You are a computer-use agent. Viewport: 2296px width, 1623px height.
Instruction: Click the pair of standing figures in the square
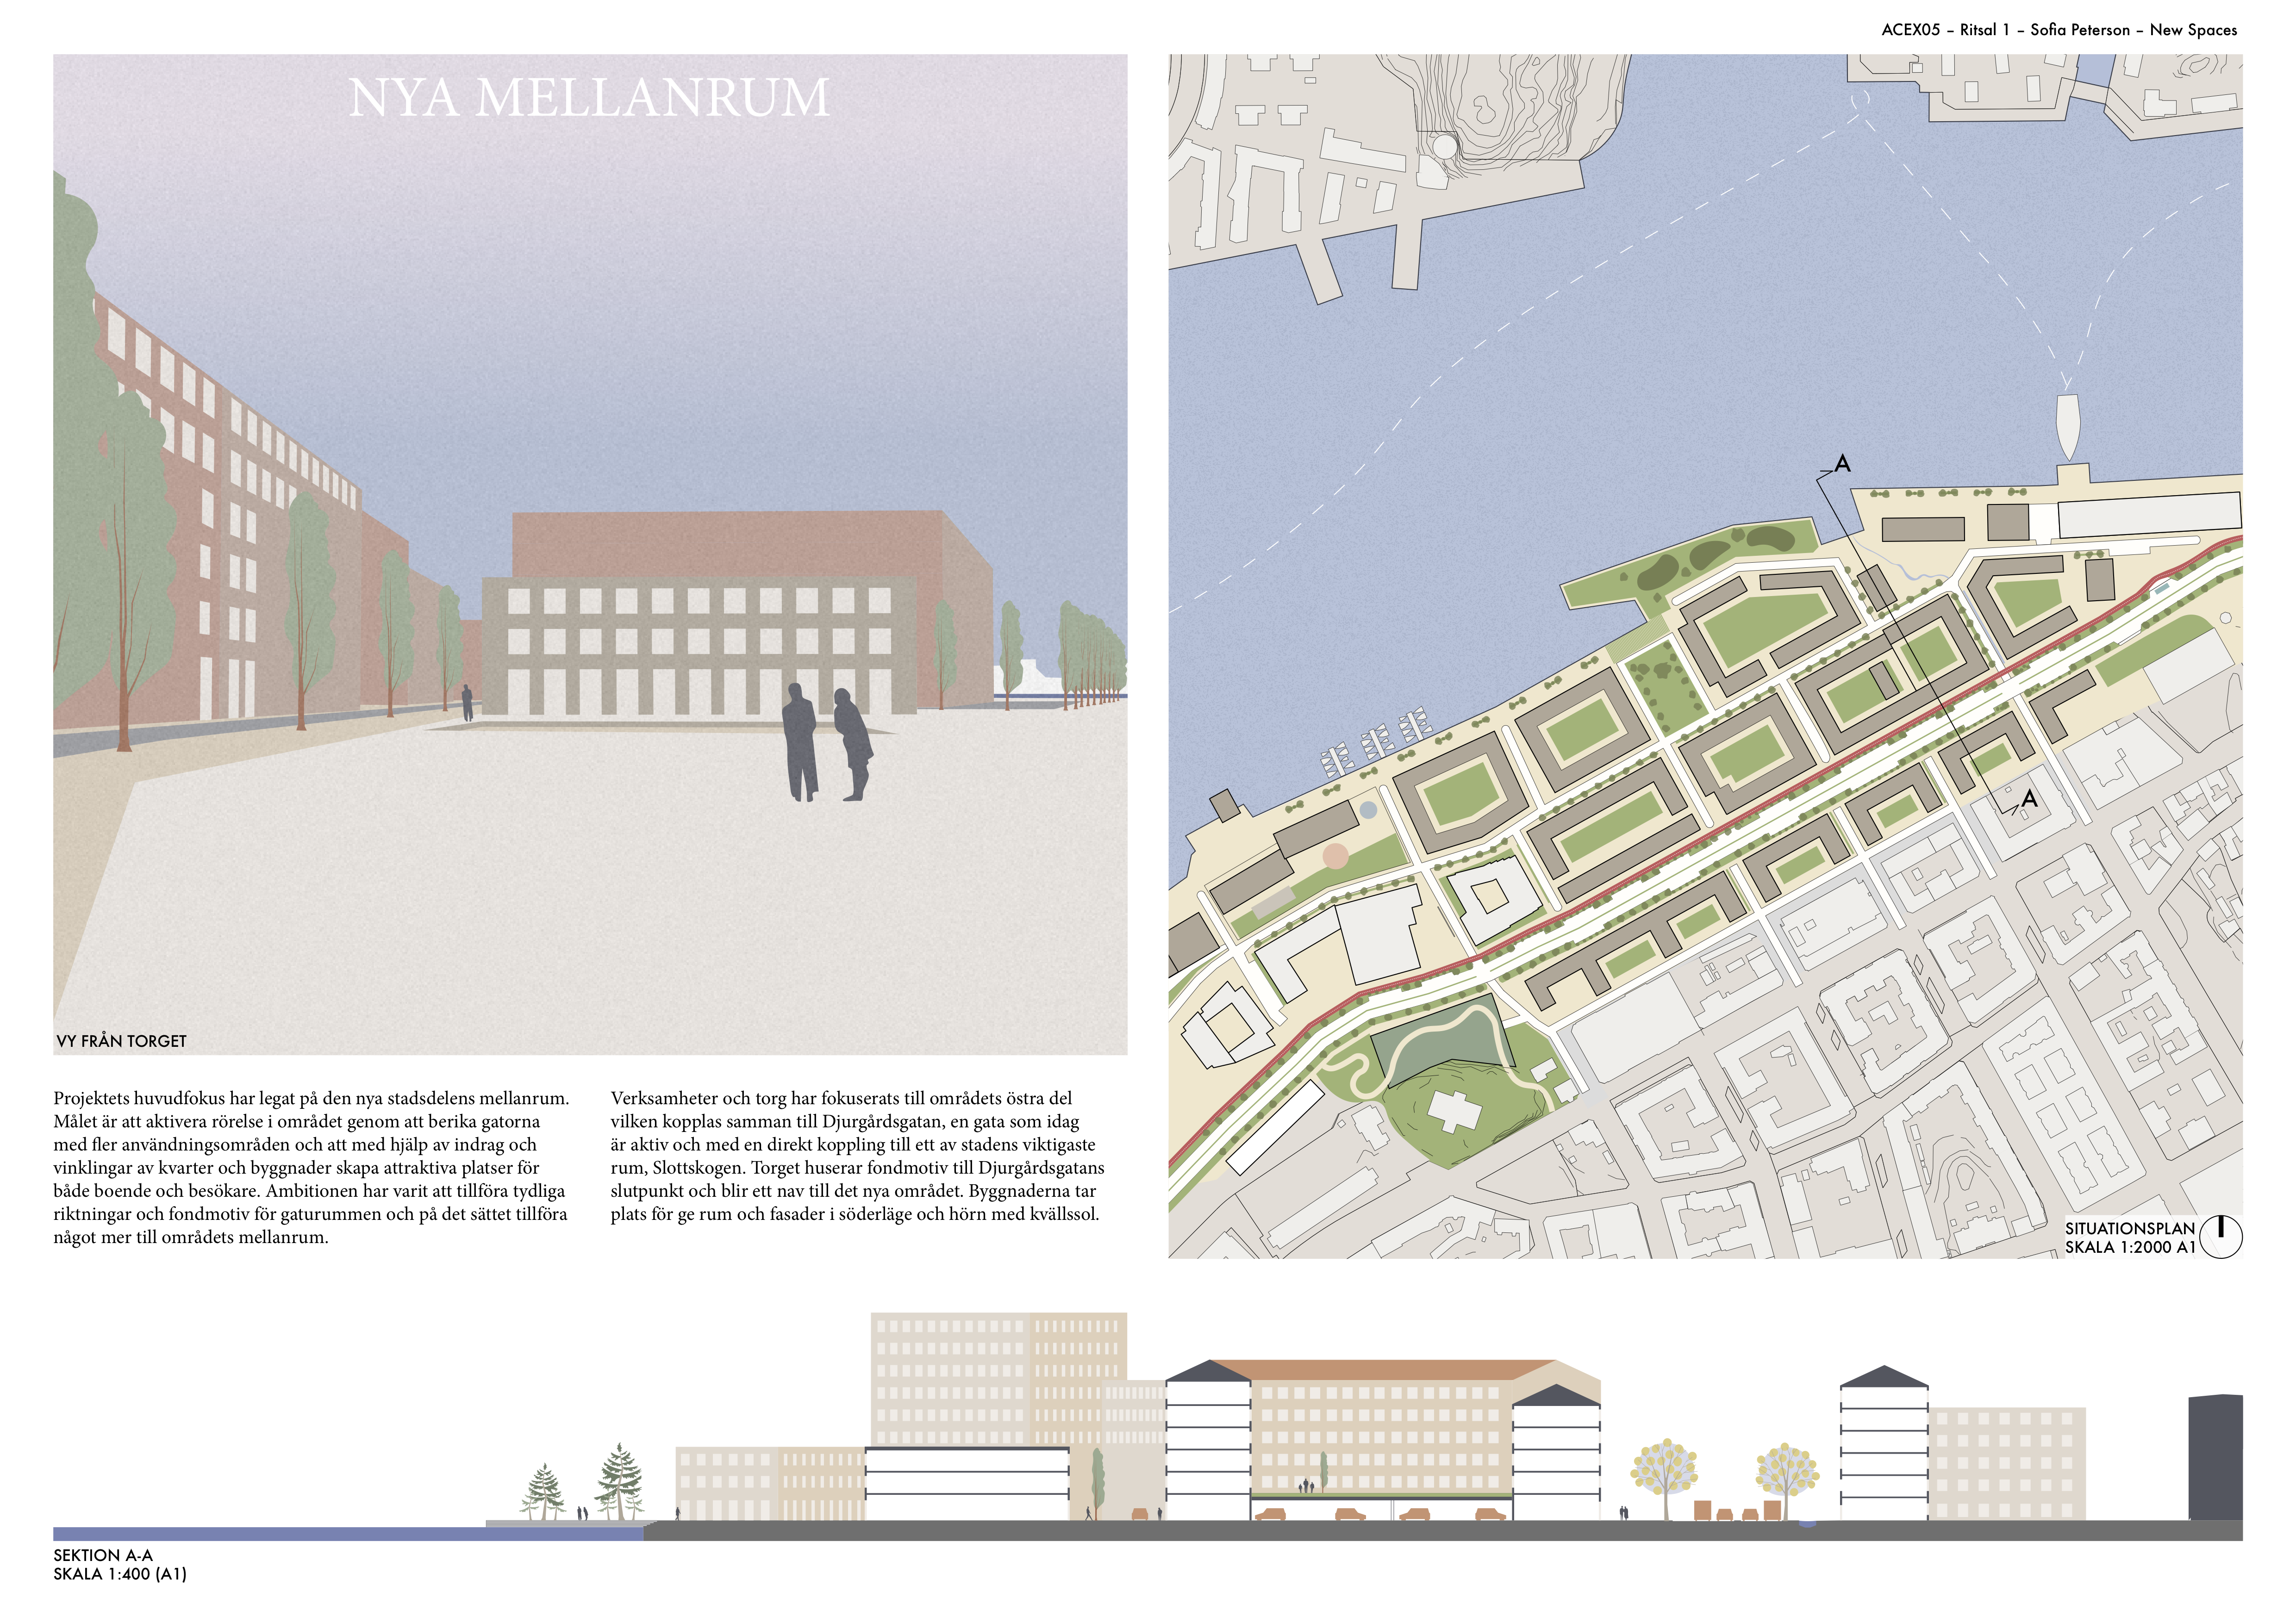coord(827,743)
